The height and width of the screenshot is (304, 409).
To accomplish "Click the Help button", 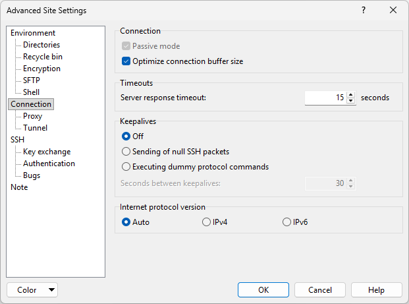I will [376, 290].
